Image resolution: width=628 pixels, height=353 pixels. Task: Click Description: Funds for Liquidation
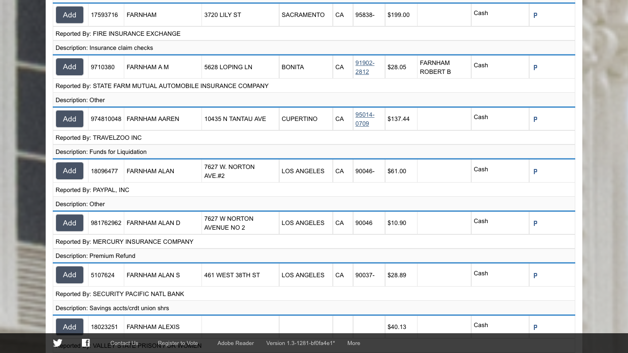(101, 152)
